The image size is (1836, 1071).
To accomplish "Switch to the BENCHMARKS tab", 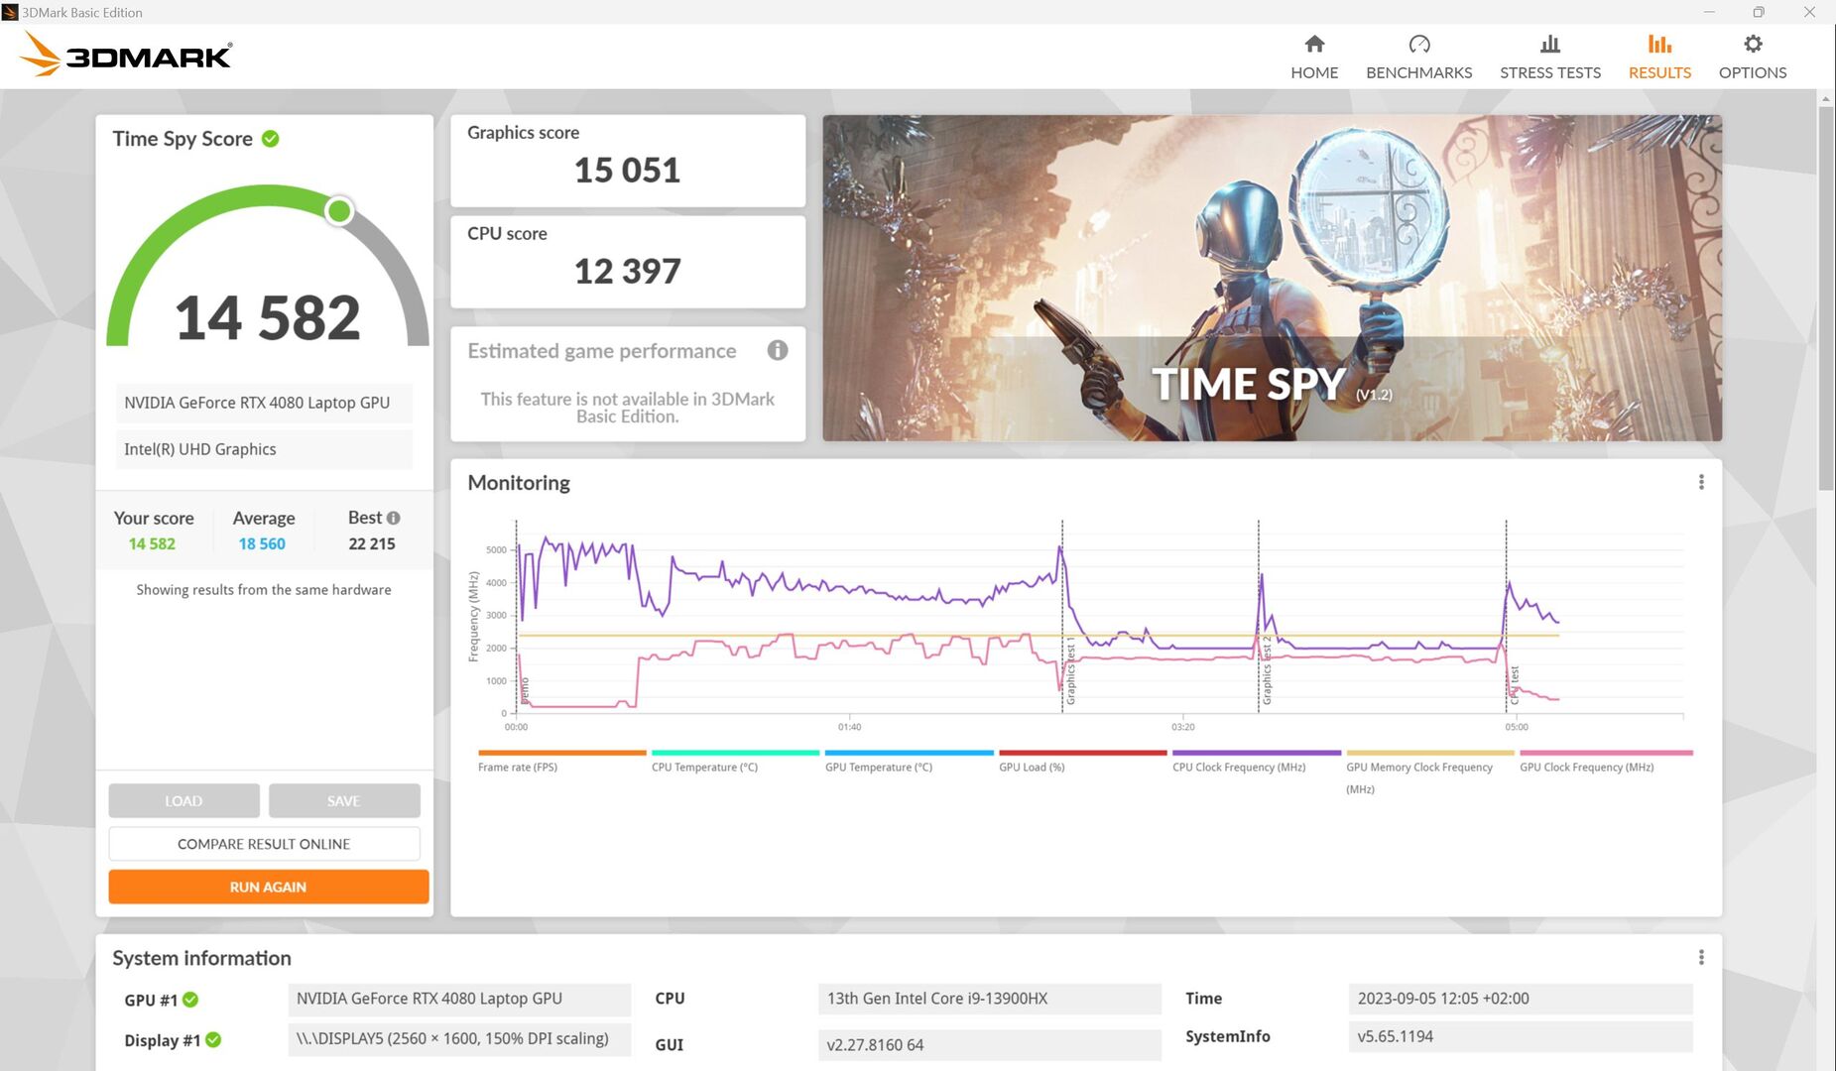I will 1419,58.
